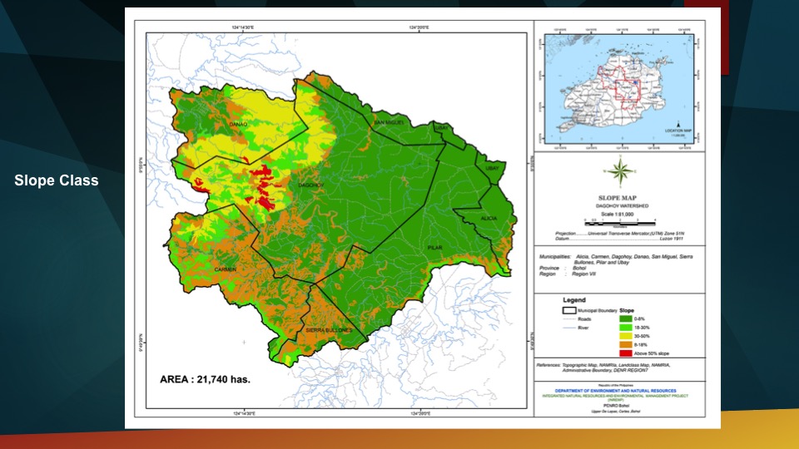Select the orange 8-18% slope swatch

click(x=628, y=343)
